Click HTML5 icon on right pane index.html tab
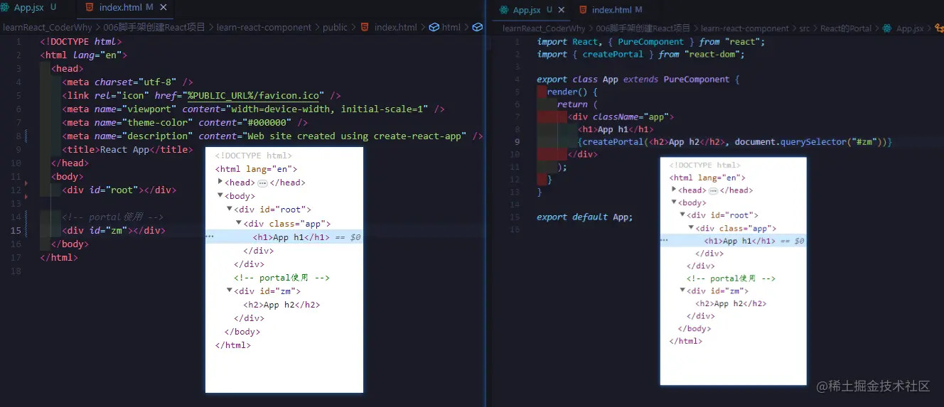Viewport: 944px width, 407px height. click(x=584, y=10)
